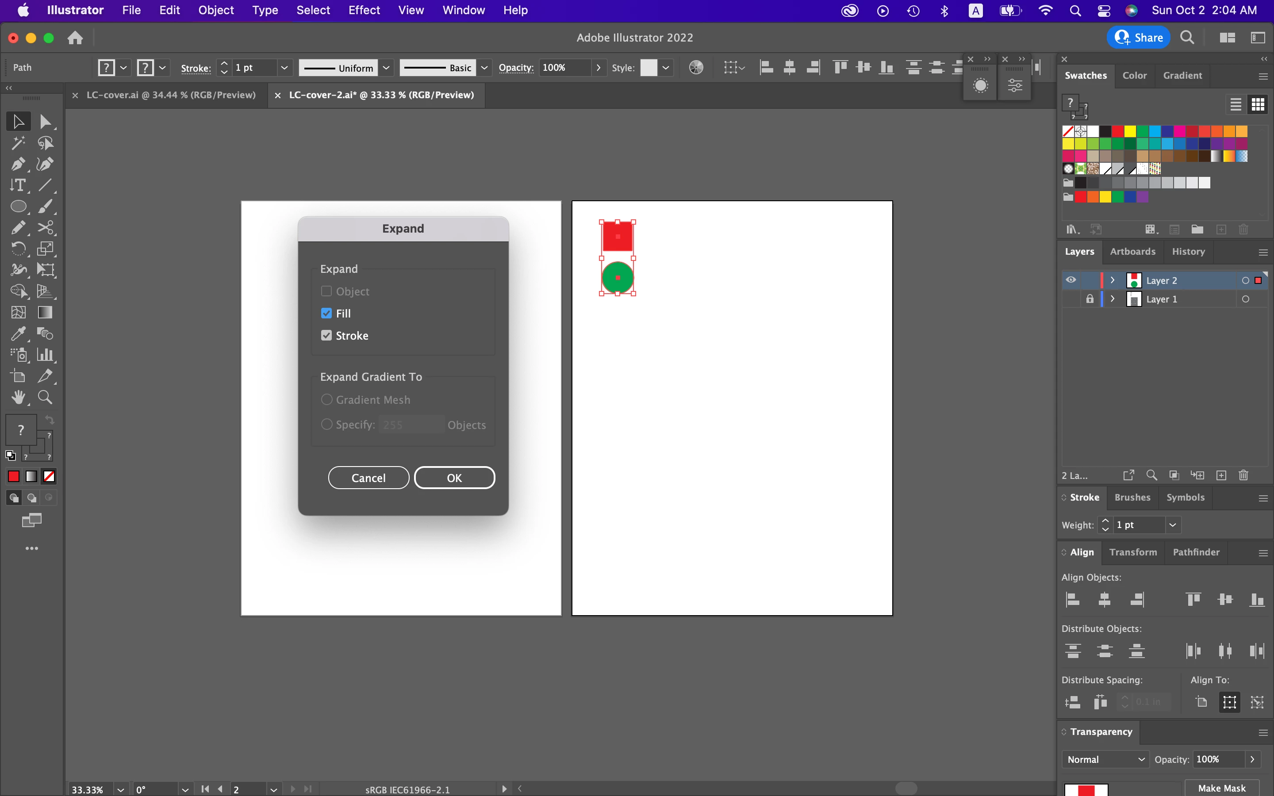
Task: Click the LC-cover.ai document tab
Action: (171, 95)
